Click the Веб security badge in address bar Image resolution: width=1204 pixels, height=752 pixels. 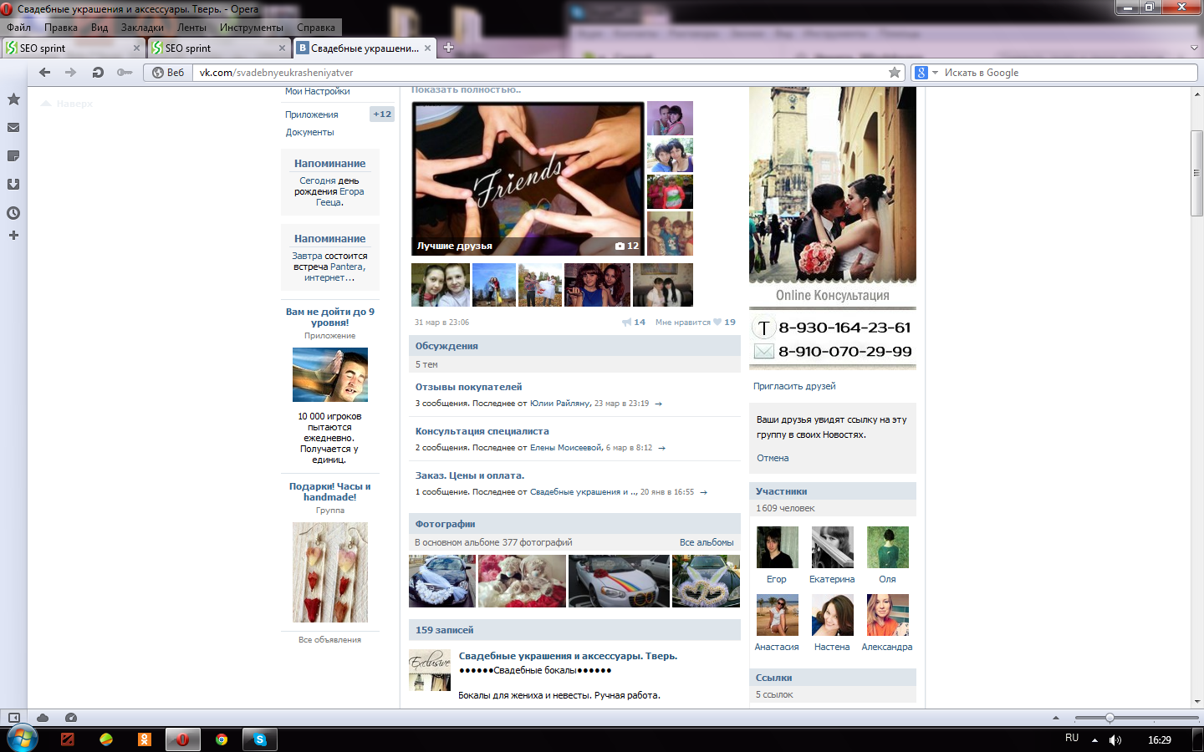[168, 73]
